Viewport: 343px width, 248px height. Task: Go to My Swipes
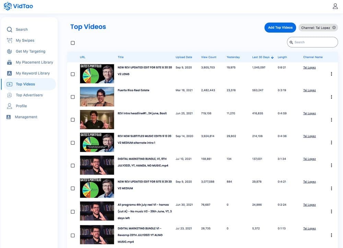pyautogui.click(x=25, y=40)
